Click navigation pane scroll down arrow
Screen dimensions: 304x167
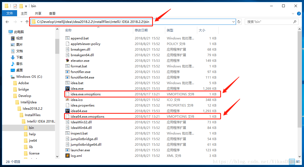57,156
